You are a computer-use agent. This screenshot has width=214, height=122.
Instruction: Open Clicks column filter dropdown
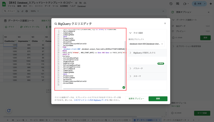pos(43,41)
